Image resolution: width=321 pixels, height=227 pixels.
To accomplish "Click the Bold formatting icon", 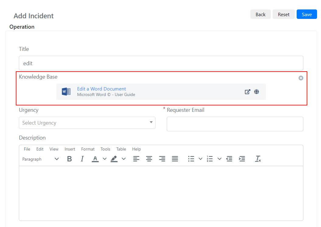I will 69,159.
